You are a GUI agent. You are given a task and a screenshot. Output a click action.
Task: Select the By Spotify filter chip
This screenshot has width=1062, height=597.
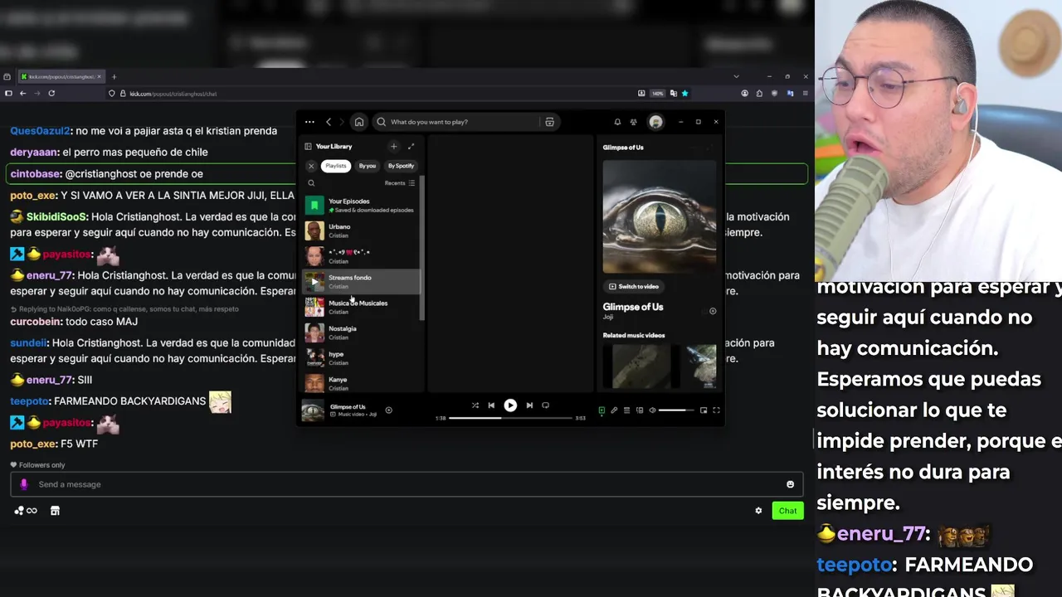tap(401, 166)
